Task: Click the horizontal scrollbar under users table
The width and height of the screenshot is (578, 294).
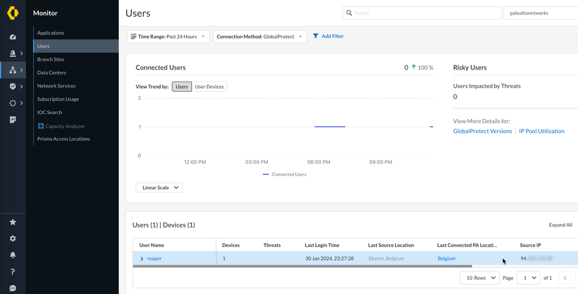Action: [x=303, y=266]
